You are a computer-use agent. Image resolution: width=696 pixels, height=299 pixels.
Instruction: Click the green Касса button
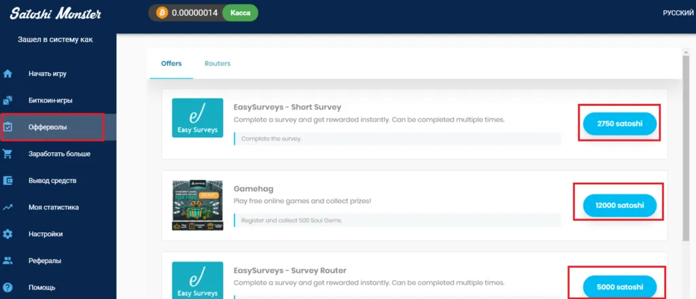240,13
